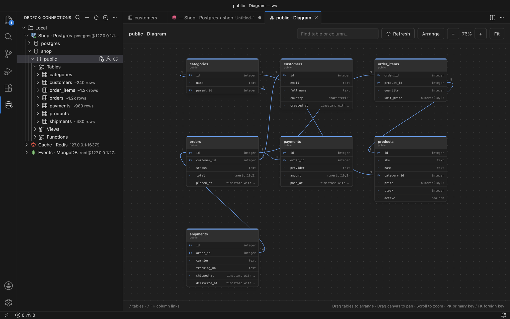510x319 pixels.
Task: Open the Extensions view
Action: (8, 88)
